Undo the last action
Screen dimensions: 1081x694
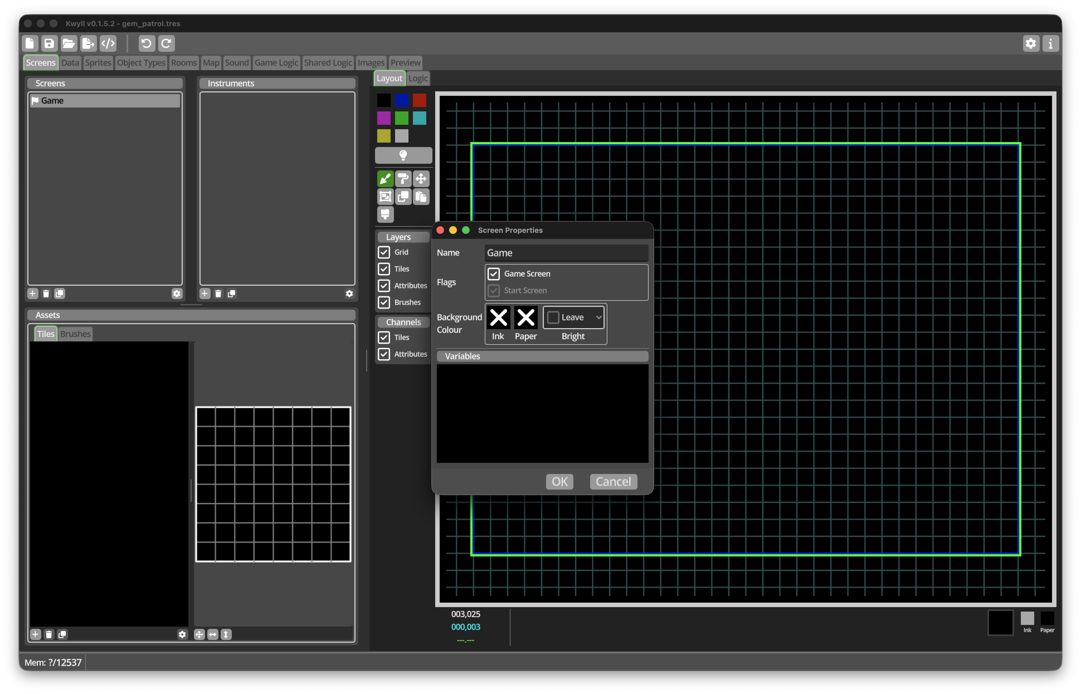tap(146, 43)
